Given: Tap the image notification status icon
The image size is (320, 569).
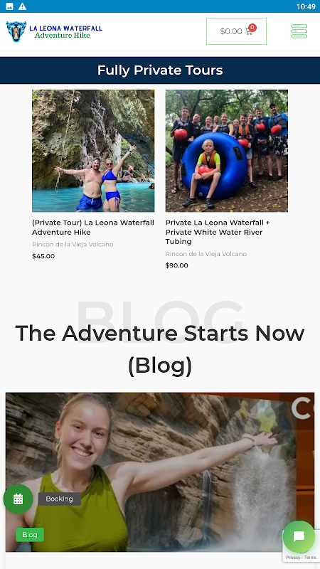Looking at the screenshot, I should pyautogui.click(x=10, y=6).
